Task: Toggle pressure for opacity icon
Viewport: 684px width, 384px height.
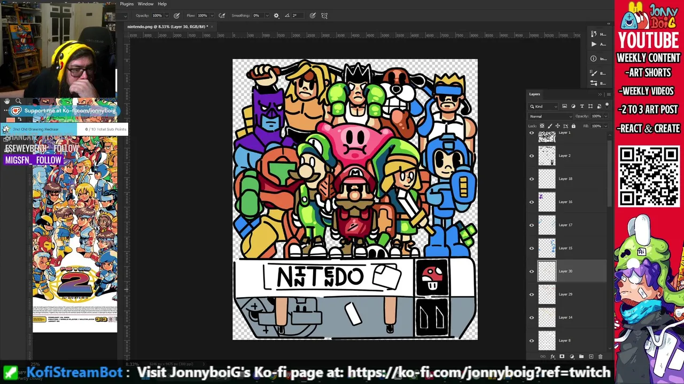Action: coord(176,15)
